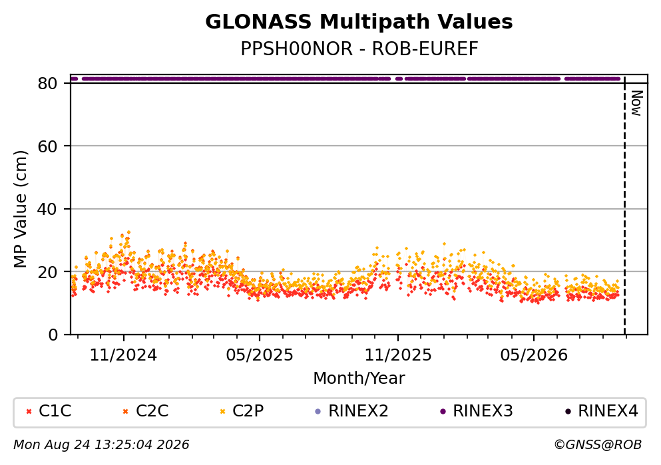Click the 05/2025 x-axis tick label
This screenshot has height=465, width=661.
pyautogui.click(x=259, y=355)
